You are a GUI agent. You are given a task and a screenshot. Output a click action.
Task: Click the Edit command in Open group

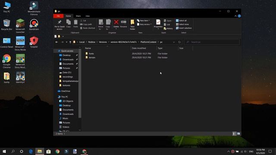click(x=167, y=25)
